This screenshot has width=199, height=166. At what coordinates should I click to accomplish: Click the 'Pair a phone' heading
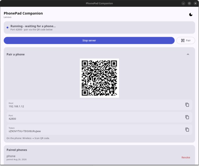click(x=16, y=54)
